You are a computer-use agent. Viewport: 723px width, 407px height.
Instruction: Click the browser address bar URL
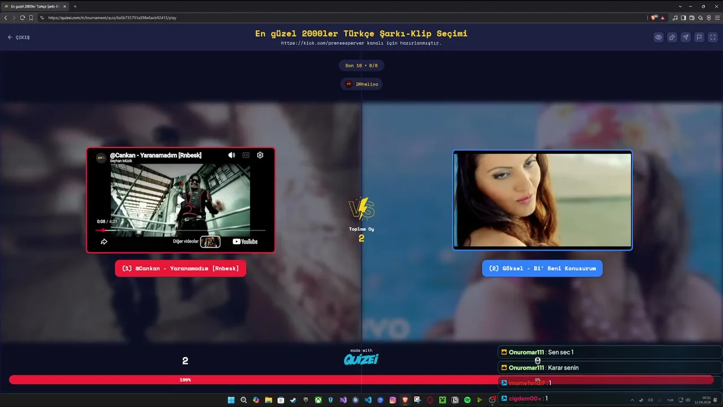(x=113, y=18)
